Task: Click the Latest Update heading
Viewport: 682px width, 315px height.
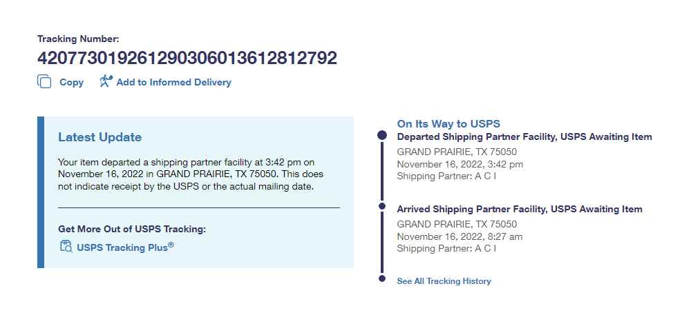Action: pos(100,137)
